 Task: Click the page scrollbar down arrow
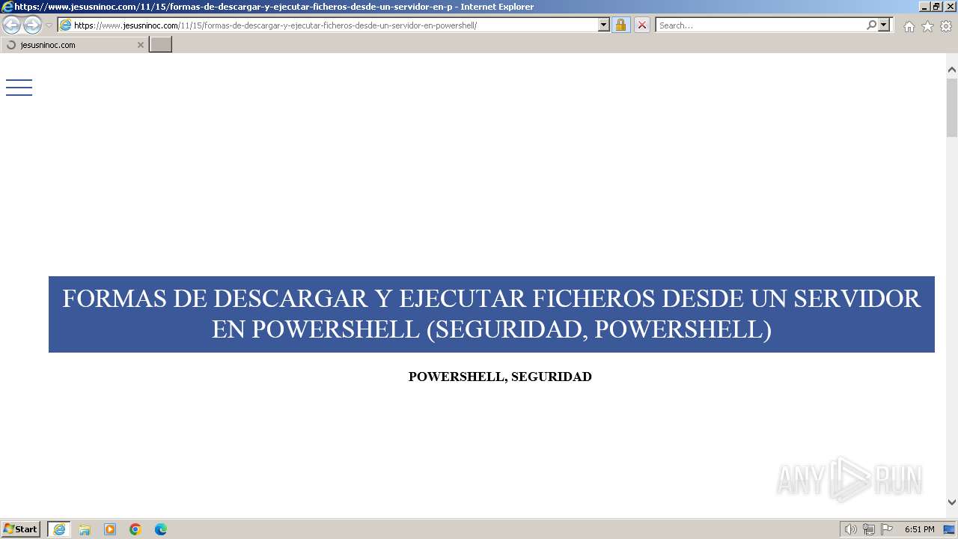tap(952, 502)
